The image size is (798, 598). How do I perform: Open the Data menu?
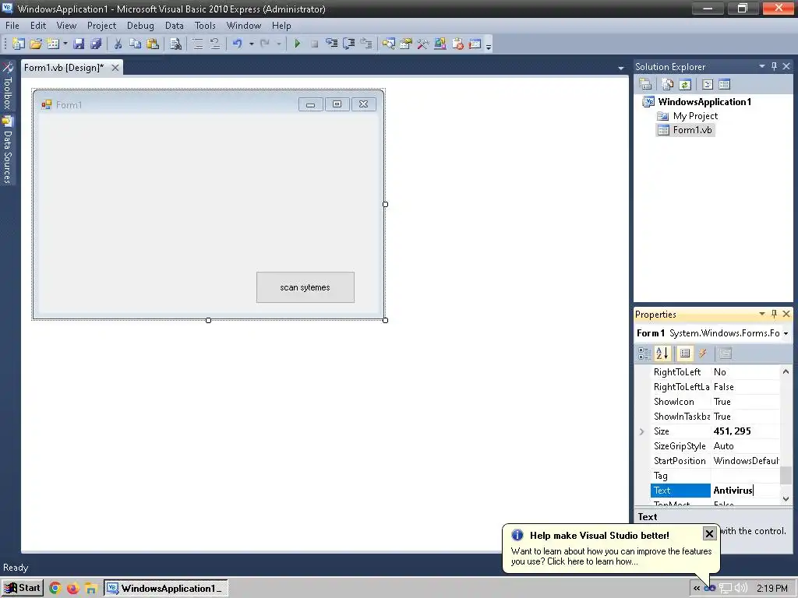point(174,26)
